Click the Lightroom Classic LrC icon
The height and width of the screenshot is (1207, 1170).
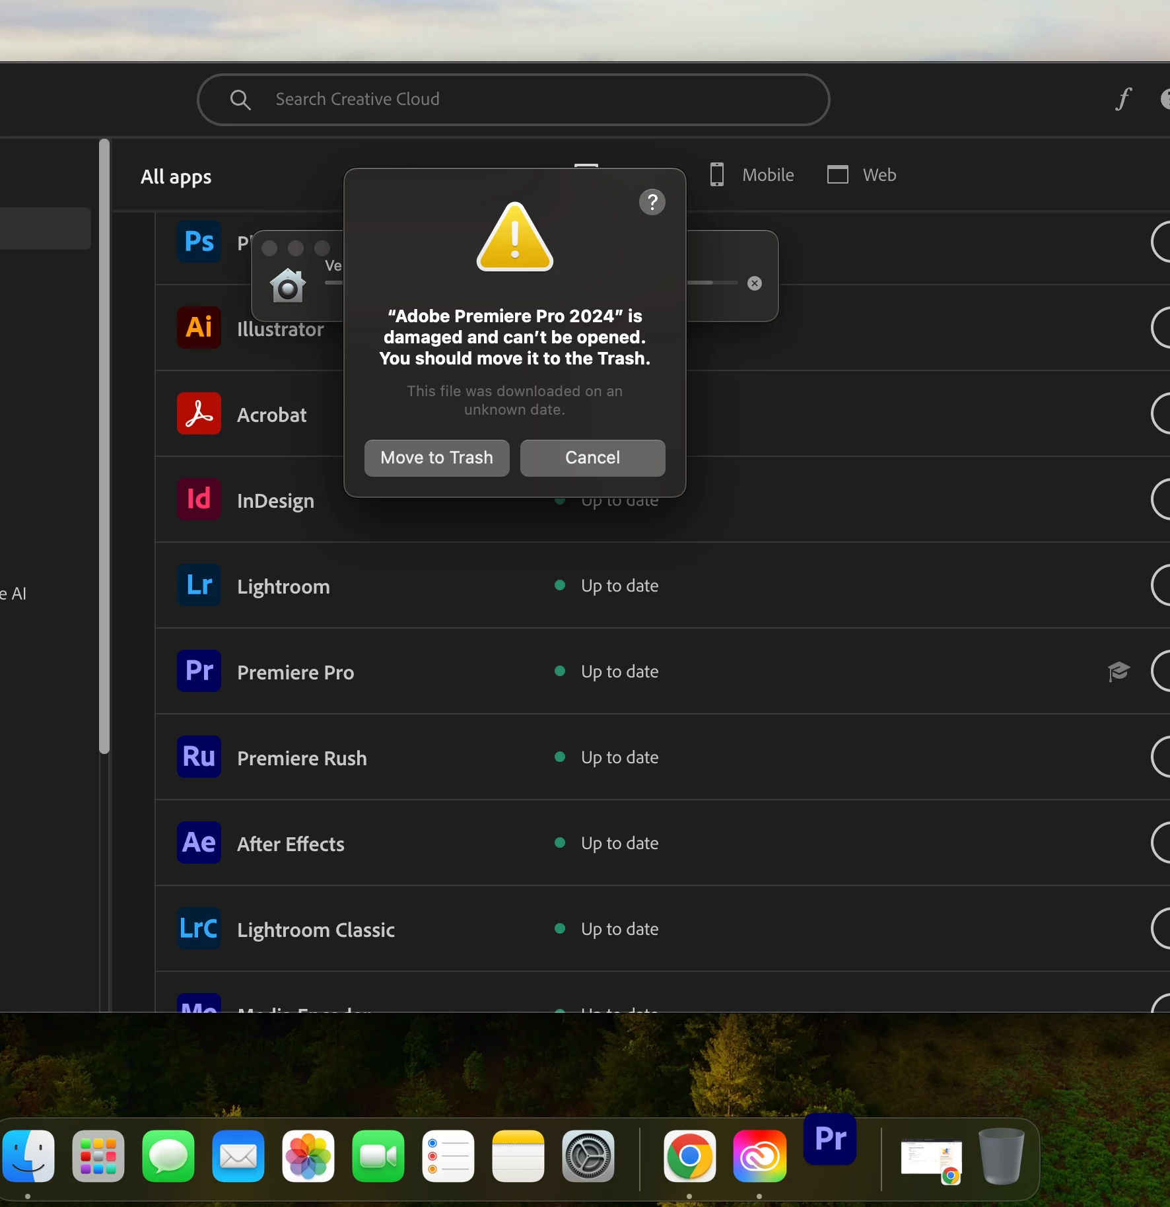tap(199, 928)
